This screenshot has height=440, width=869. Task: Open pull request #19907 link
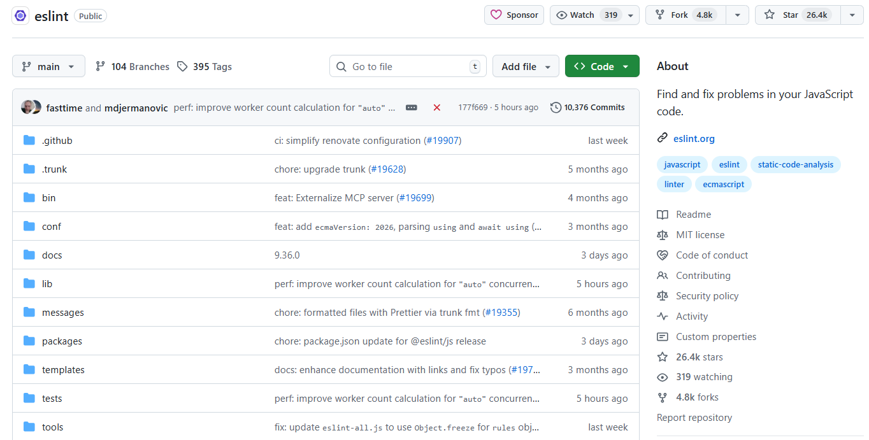(x=442, y=141)
